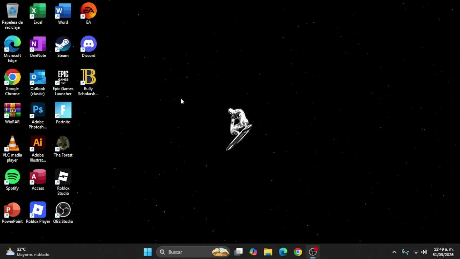The height and width of the screenshot is (259, 460).
Task: Select the PowerPoint desktop shortcut
Action: [12, 213]
